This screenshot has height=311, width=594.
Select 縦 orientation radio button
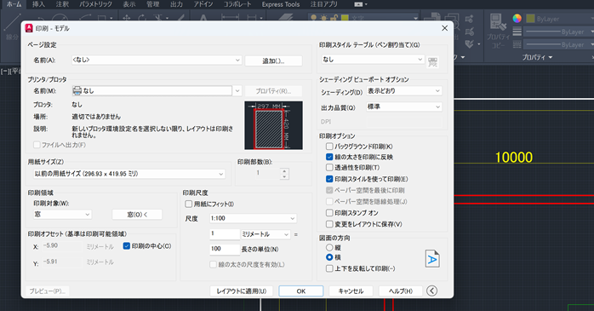[x=329, y=248]
